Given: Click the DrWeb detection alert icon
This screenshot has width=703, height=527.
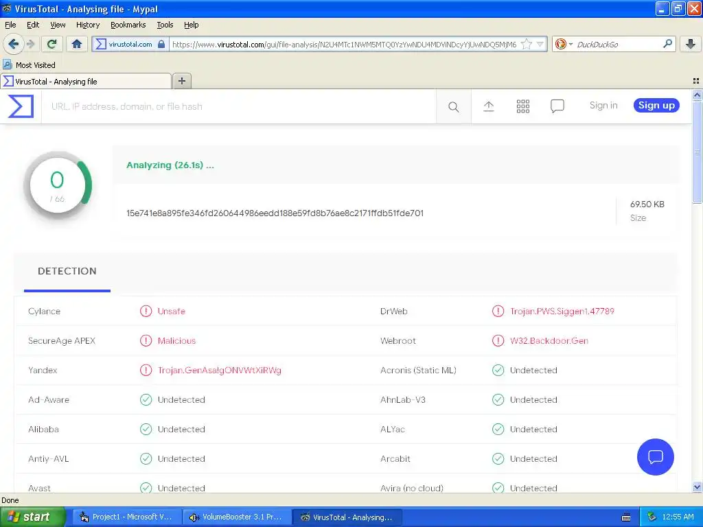Looking at the screenshot, I should click(498, 311).
